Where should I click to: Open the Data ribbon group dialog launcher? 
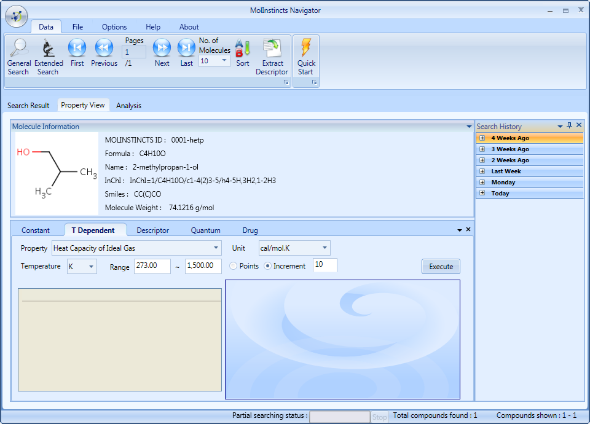click(x=286, y=82)
